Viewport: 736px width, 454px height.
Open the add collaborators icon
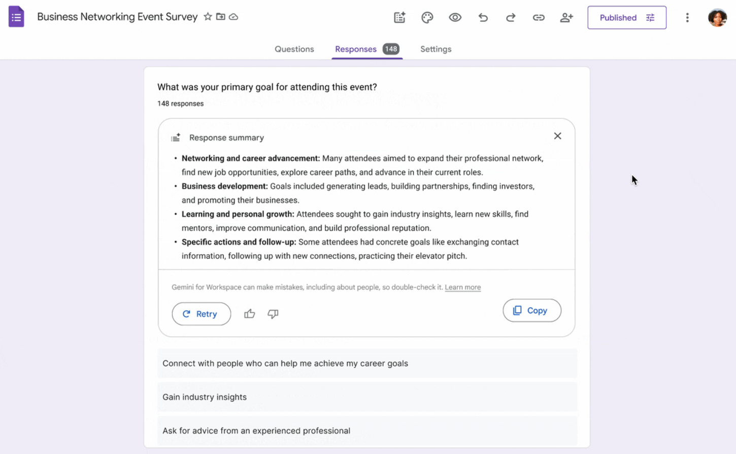coord(566,17)
